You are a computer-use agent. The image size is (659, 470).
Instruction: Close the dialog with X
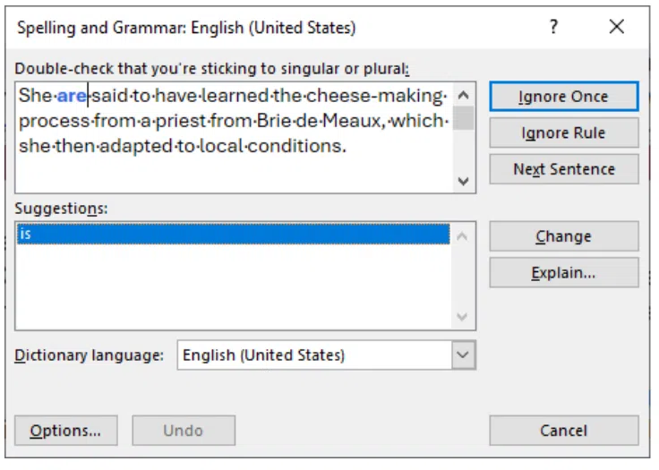click(x=617, y=27)
